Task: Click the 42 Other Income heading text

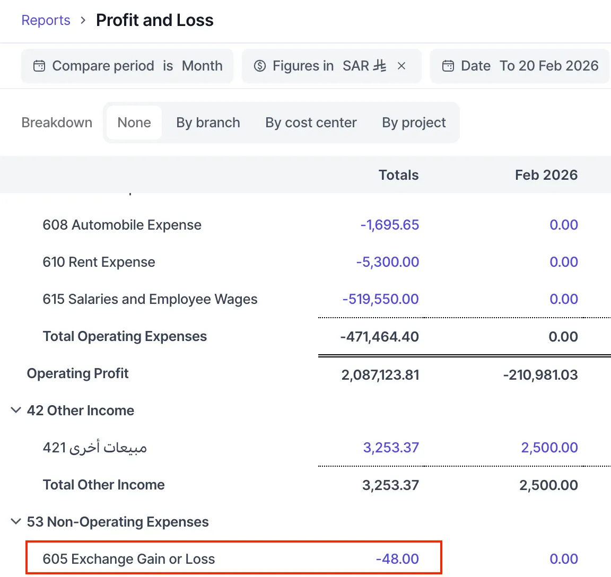Action: [x=80, y=410]
